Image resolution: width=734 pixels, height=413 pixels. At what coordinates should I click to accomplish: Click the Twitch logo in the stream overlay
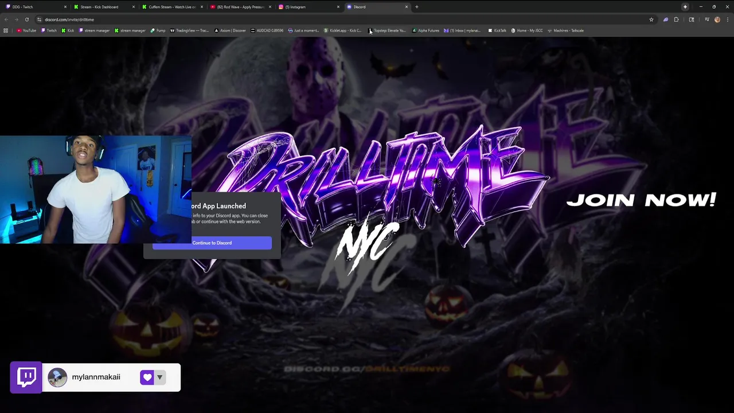[x=26, y=377]
